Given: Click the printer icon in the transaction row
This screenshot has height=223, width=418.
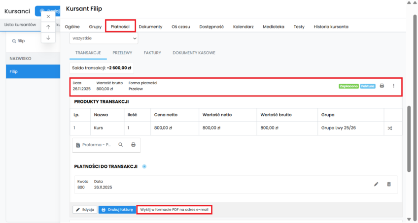Looking at the screenshot, I should [x=382, y=86].
